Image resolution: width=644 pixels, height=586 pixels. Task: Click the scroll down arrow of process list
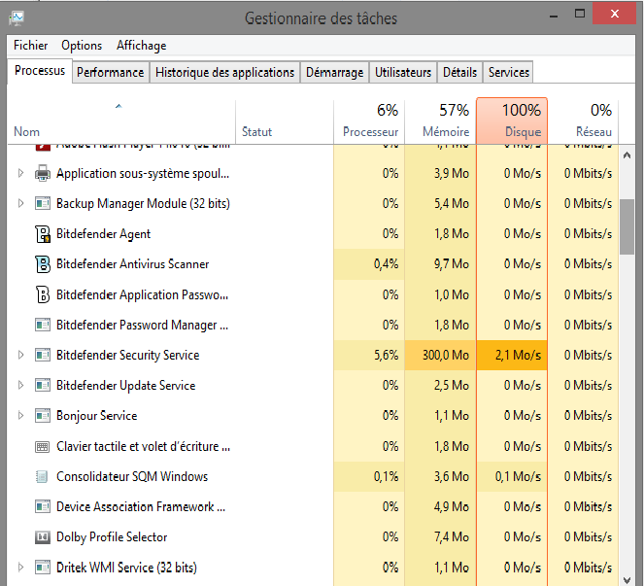click(x=627, y=580)
